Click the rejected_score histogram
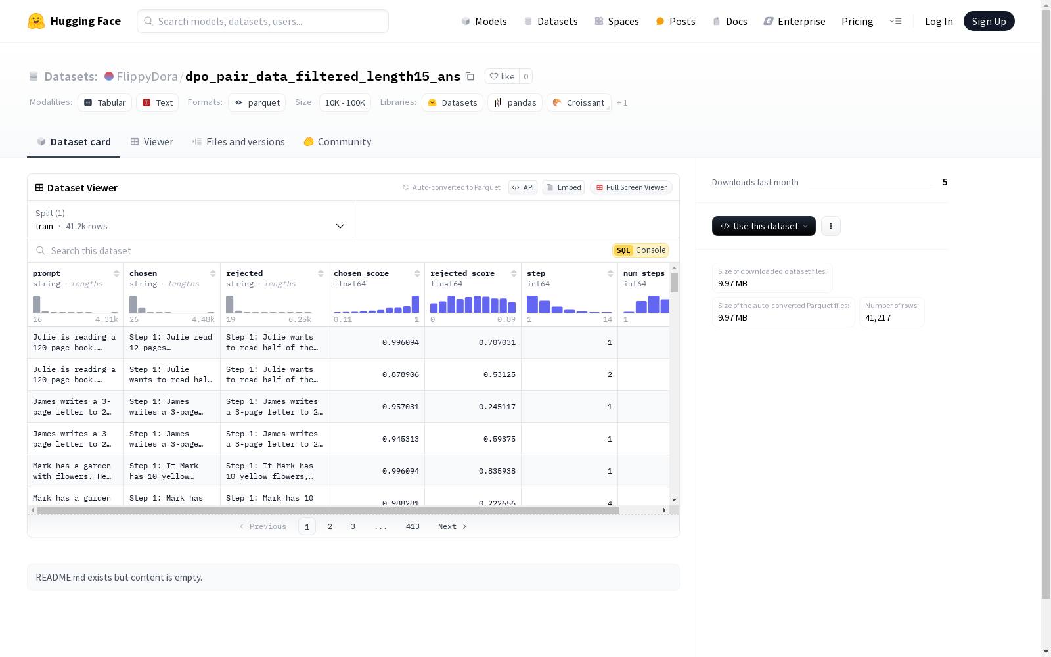1051x657 pixels. [x=473, y=304]
